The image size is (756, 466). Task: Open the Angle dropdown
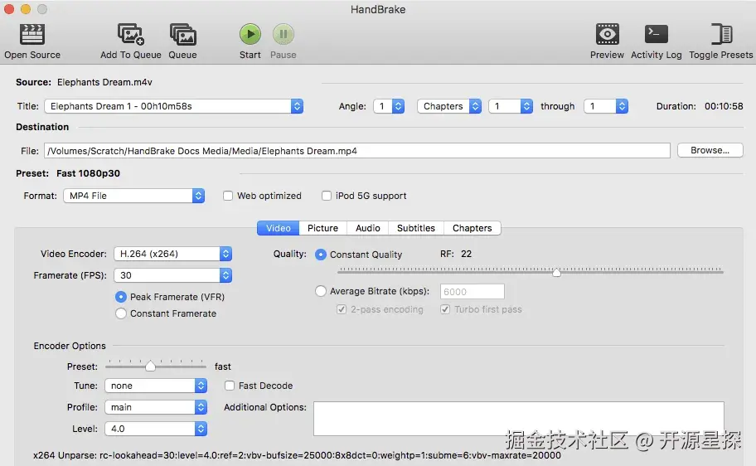pyautogui.click(x=389, y=106)
